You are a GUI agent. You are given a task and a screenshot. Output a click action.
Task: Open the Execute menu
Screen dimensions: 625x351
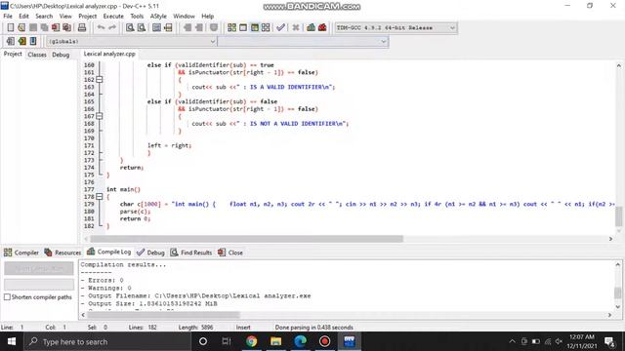coord(113,16)
